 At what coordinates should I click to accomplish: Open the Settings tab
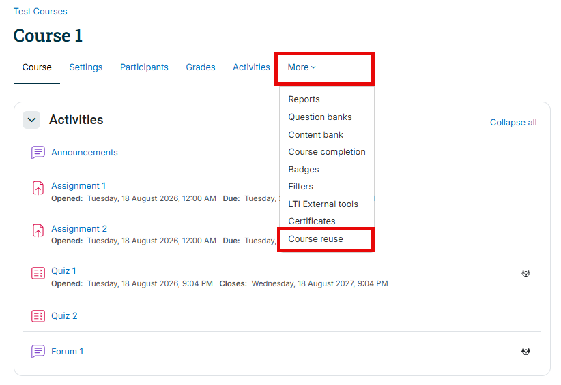(x=86, y=67)
